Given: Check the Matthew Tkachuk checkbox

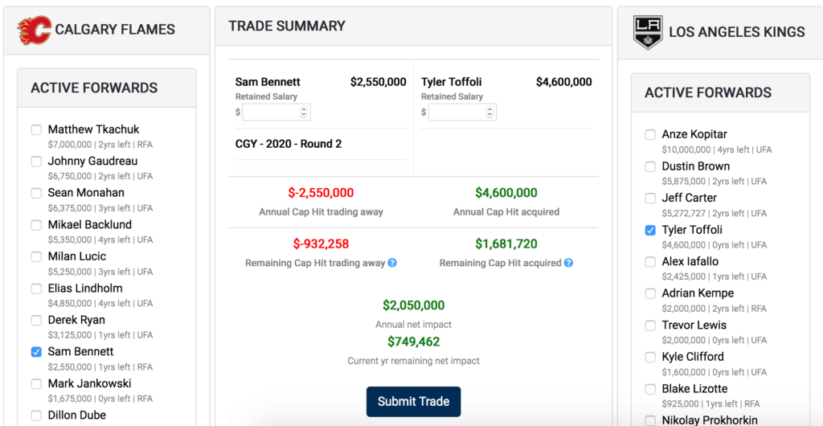Looking at the screenshot, I should [x=36, y=129].
